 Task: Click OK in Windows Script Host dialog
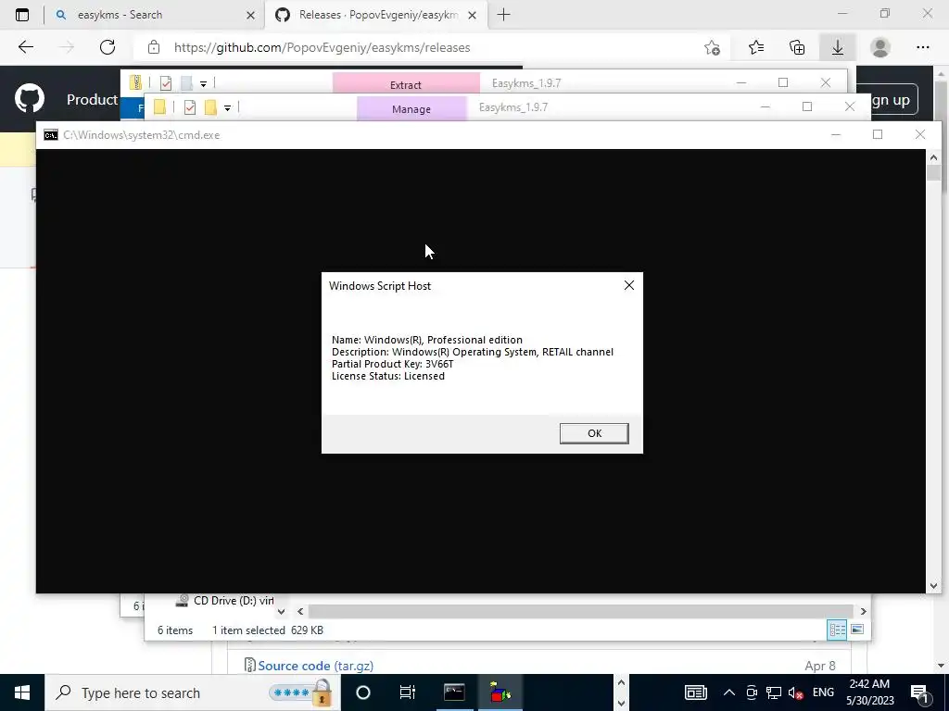(594, 433)
